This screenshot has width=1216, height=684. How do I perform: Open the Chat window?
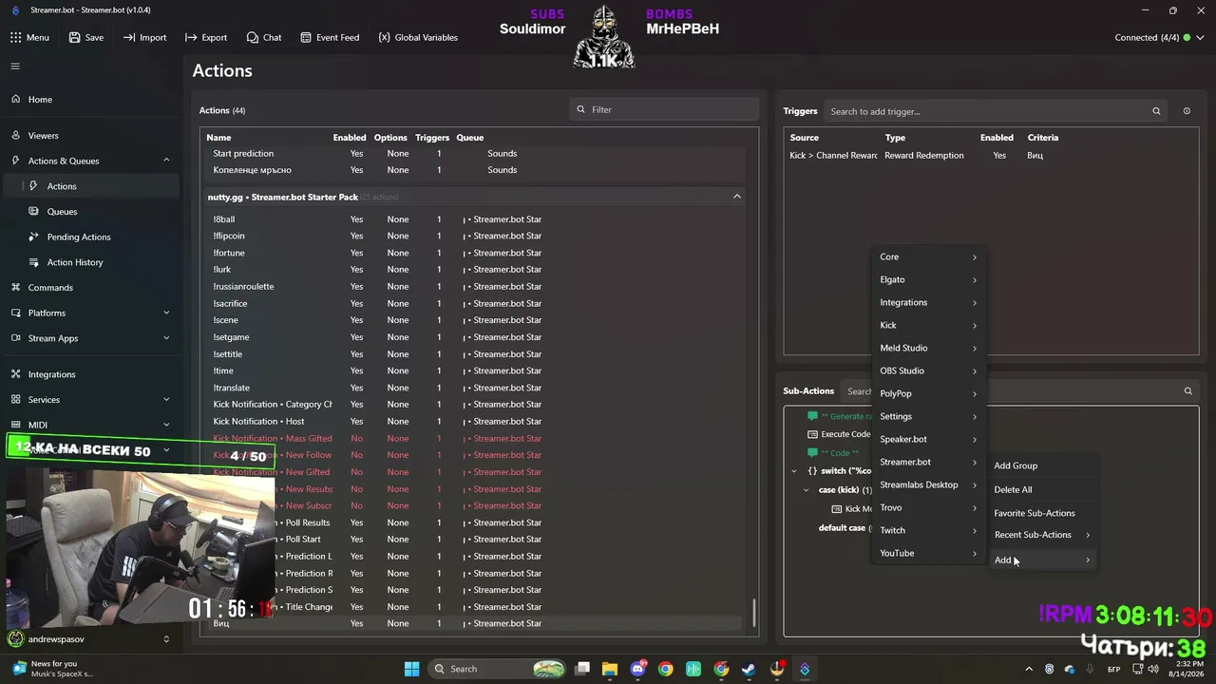tap(264, 37)
